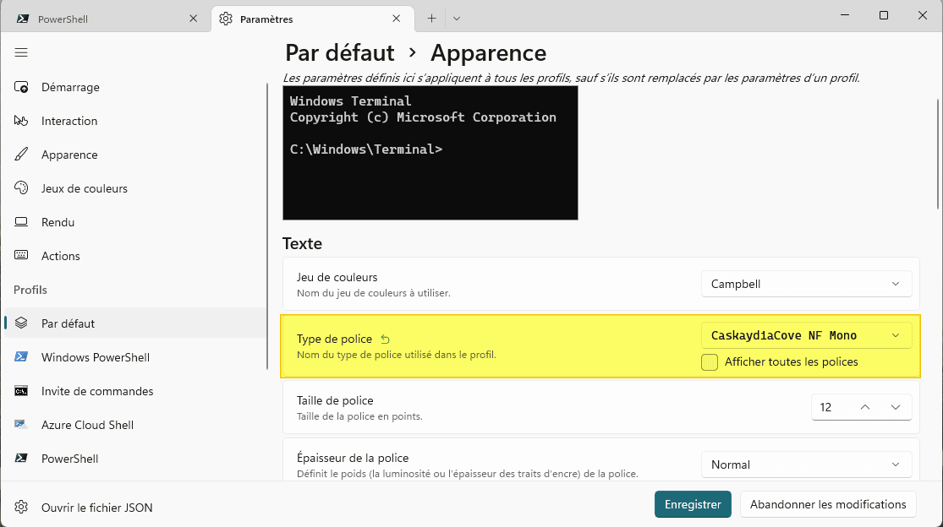
Task: Go to Jeux de couleurs settings
Action: [x=84, y=188]
